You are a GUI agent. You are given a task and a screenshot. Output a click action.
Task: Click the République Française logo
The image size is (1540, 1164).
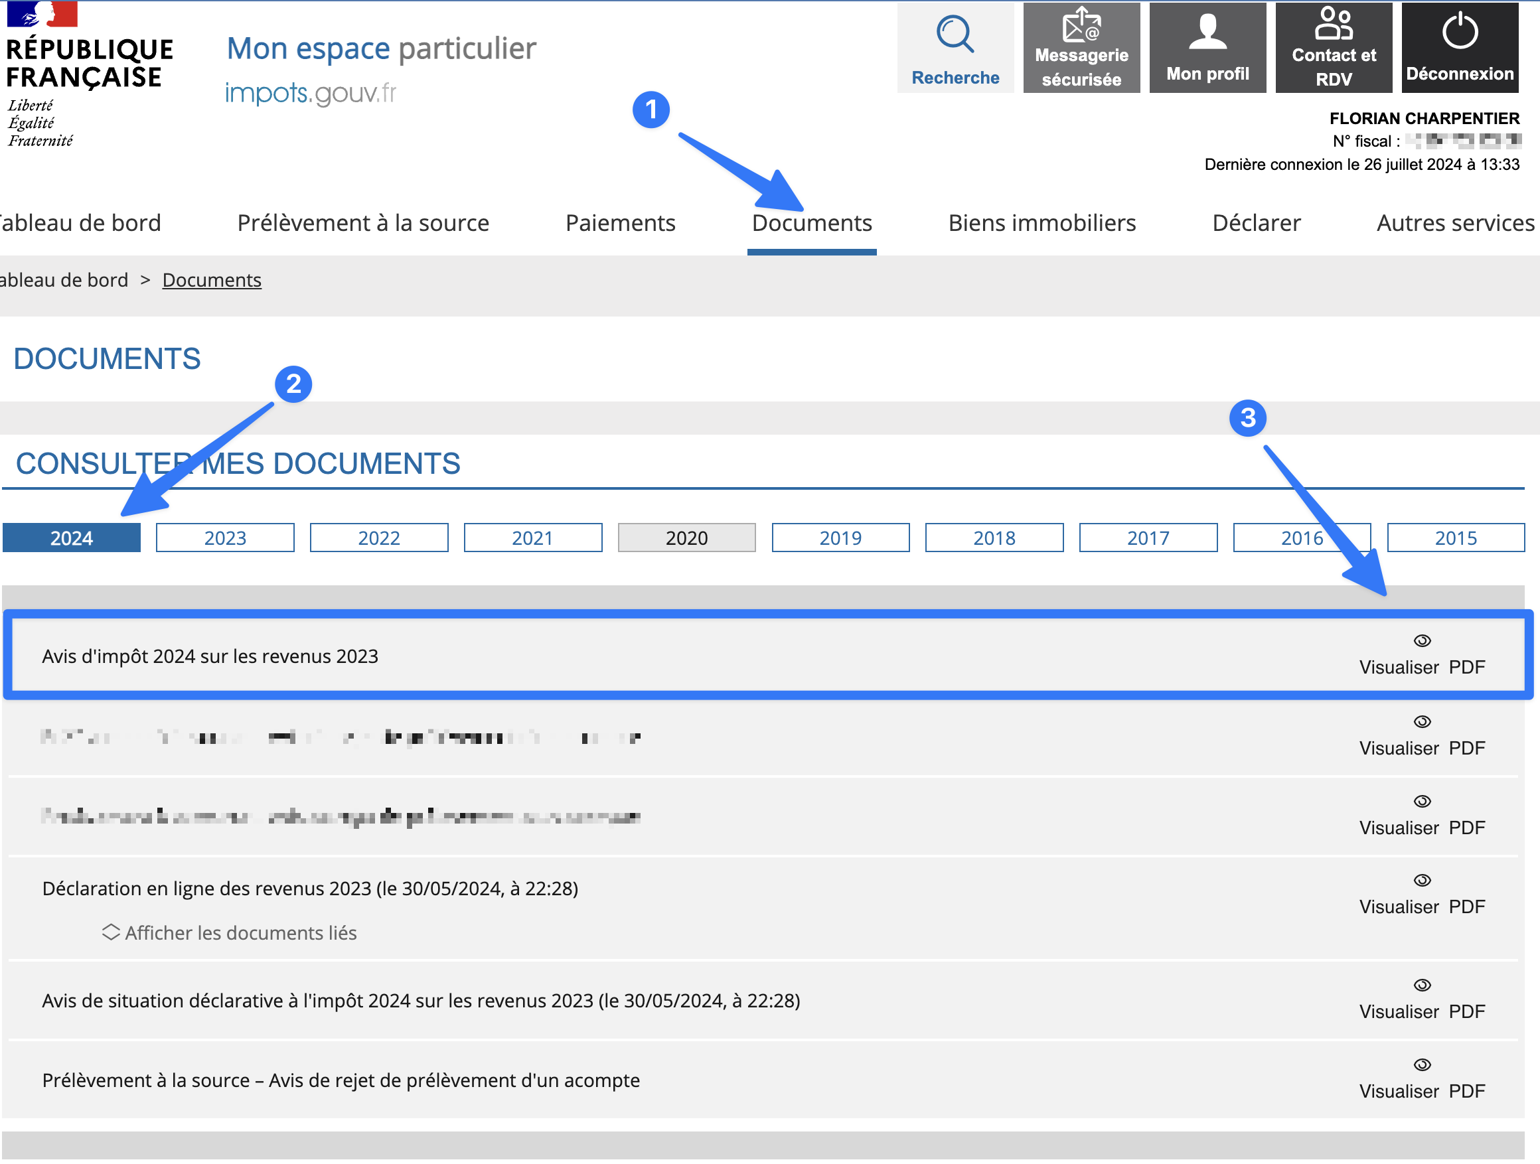(89, 74)
